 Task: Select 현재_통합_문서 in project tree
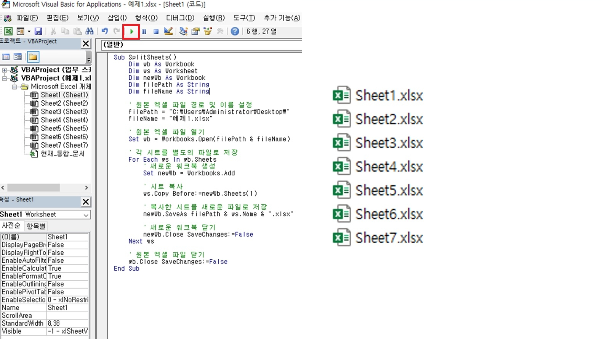(62, 154)
